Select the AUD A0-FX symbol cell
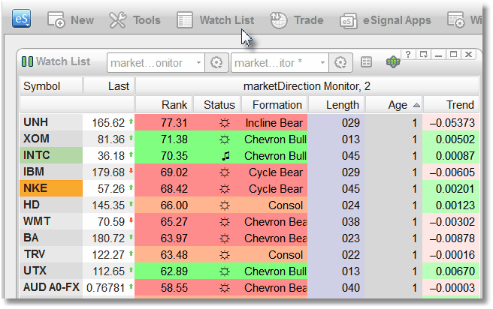Screen dimensions: 493x309 pyautogui.click(x=51, y=287)
